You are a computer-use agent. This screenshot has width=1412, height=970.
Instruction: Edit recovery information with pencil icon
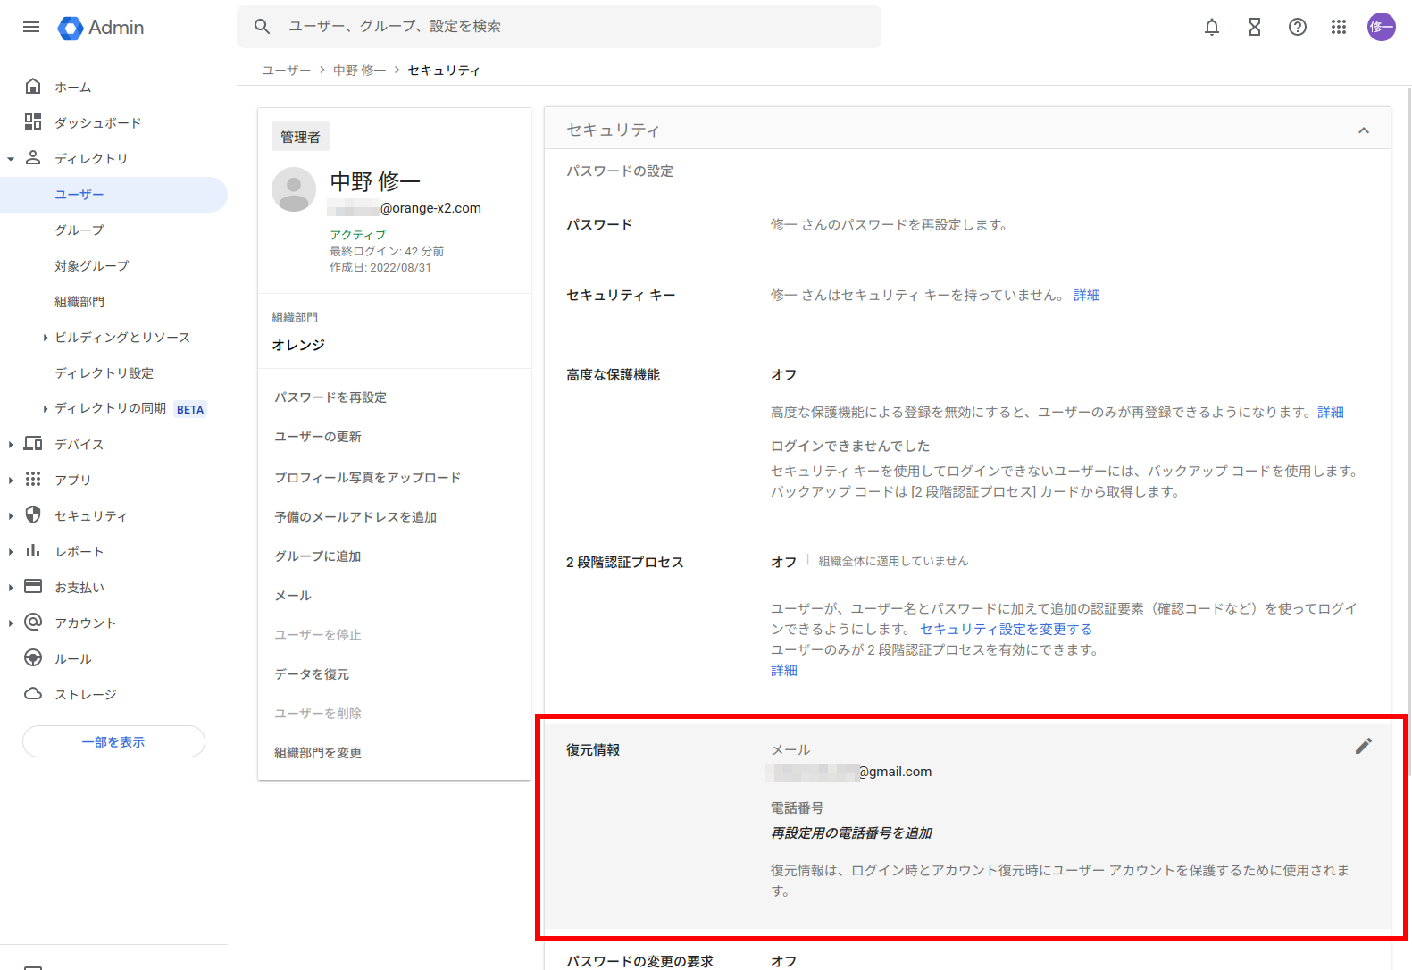(1363, 746)
